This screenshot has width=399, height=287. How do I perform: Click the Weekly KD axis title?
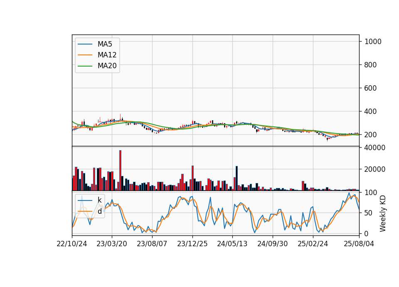pos(382,213)
